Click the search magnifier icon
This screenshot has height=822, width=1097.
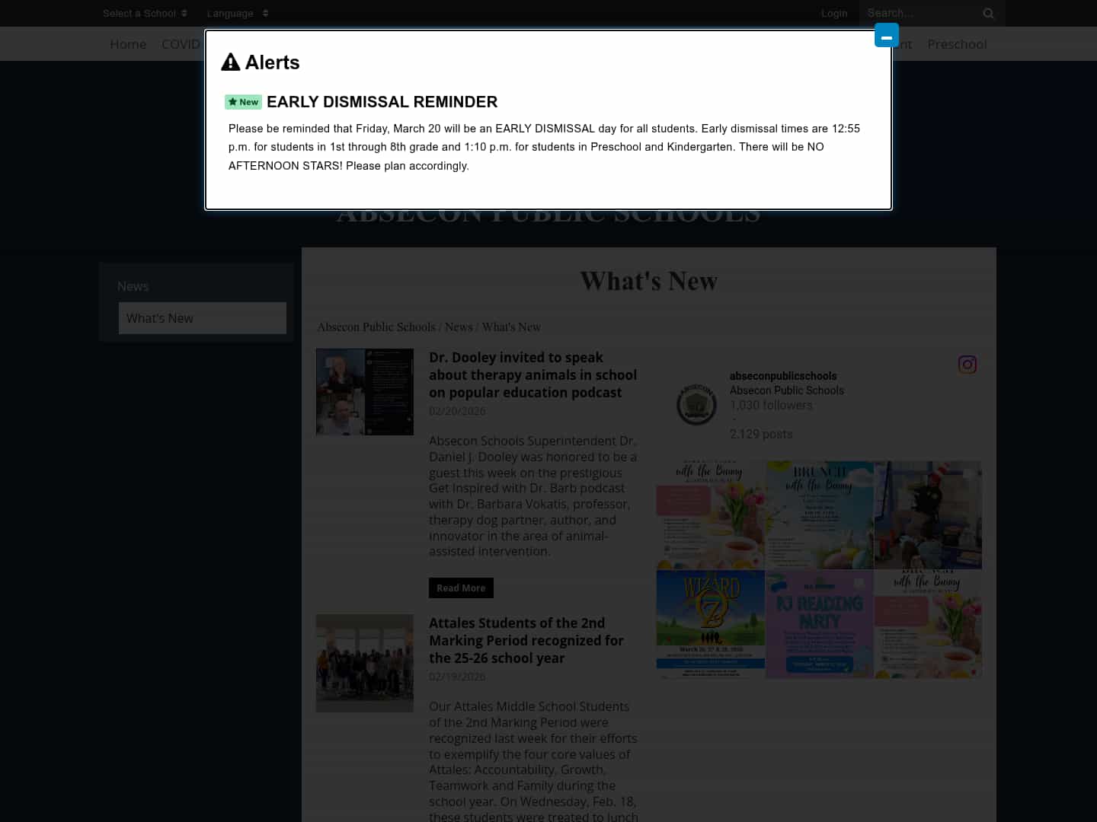pyautogui.click(x=988, y=13)
